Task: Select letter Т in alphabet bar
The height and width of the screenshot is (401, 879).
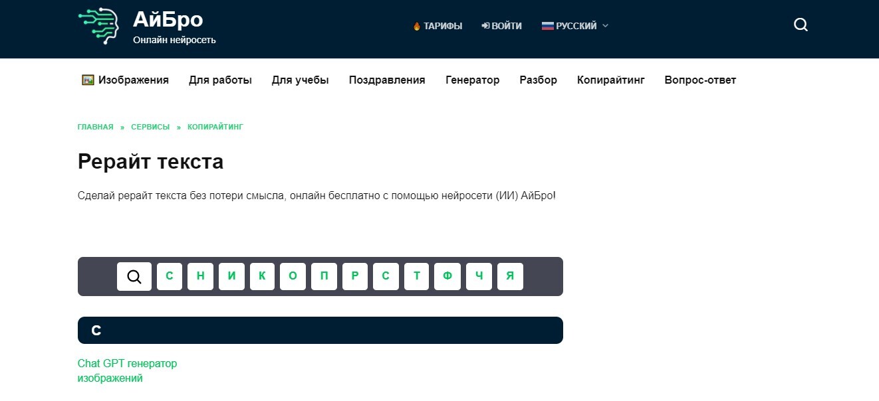Action: 417,277
